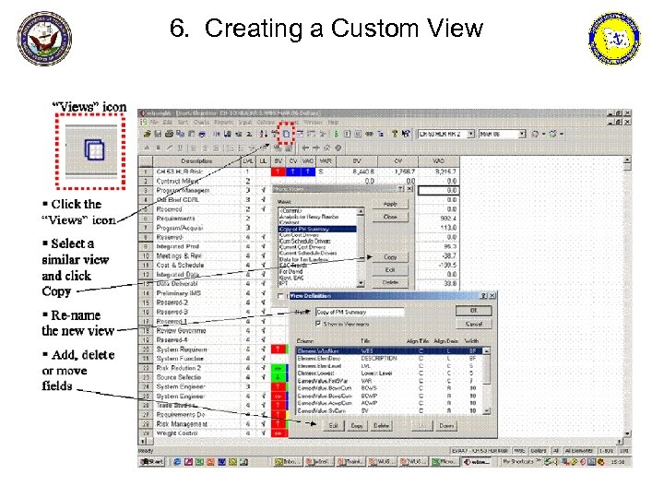Click scroll-down arrow of the views list
This screenshot has width=664, height=498.
click(361, 283)
